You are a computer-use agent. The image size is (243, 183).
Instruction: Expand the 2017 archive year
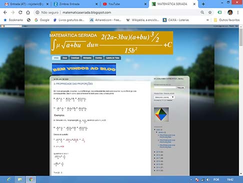pos(155,158)
